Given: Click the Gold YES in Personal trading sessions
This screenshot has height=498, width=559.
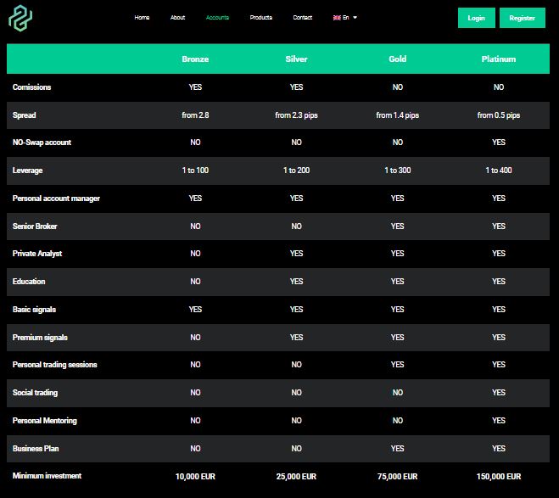Looking at the screenshot, I should pos(398,365).
